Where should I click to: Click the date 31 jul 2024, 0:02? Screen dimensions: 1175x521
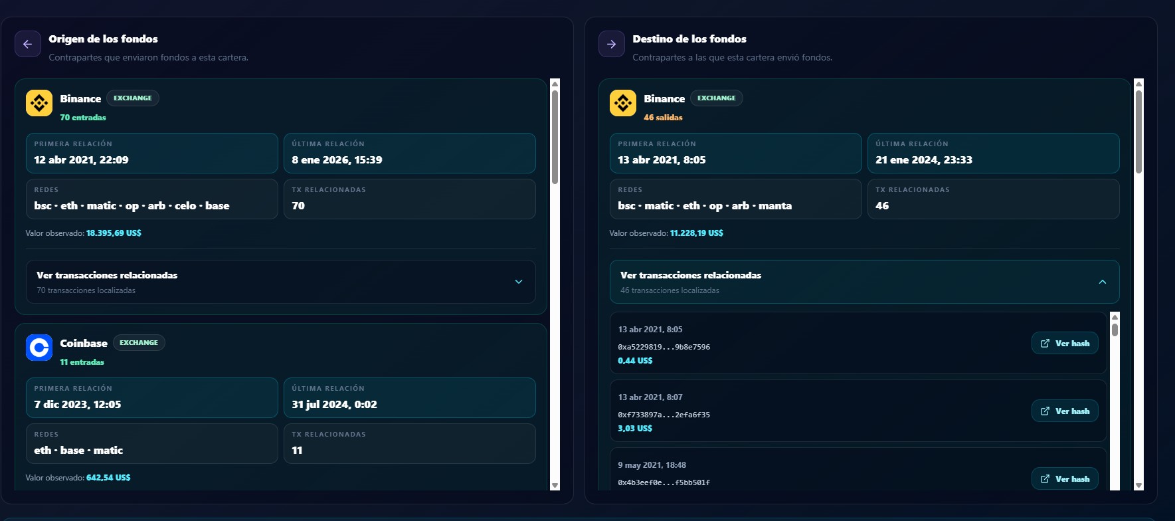point(335,405)
